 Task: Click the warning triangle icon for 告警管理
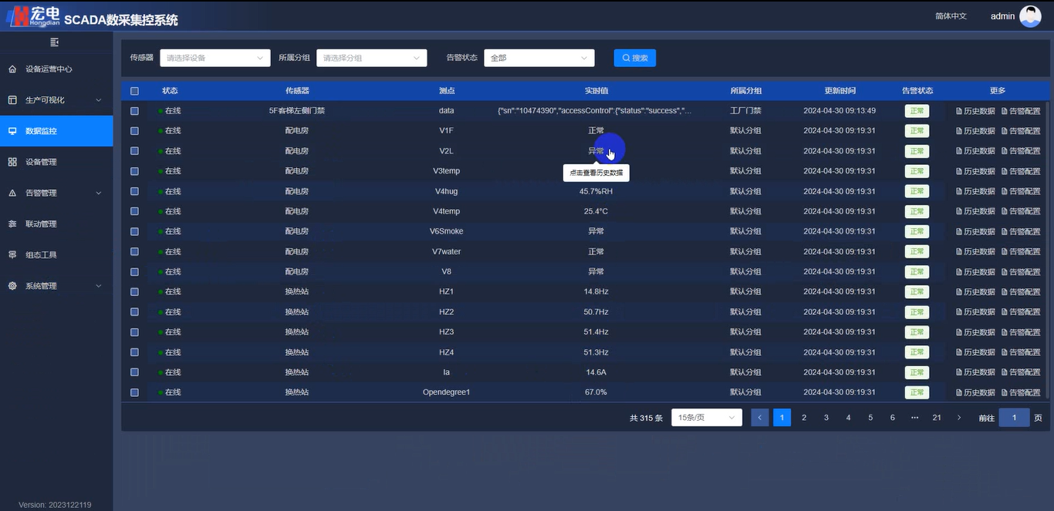point(12,193)
